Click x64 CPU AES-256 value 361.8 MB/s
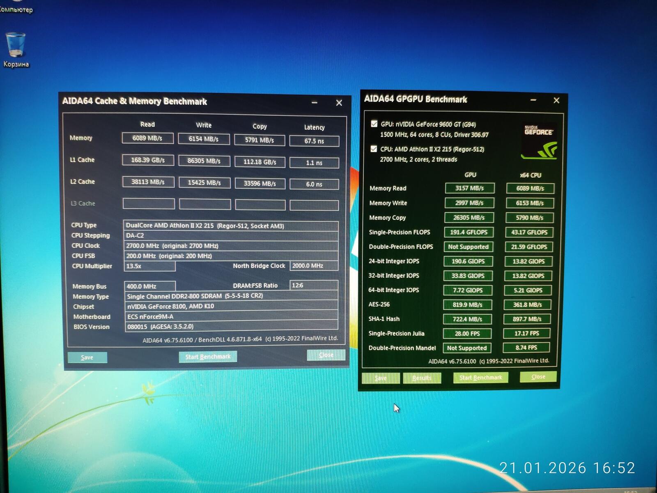 point(528,305)
